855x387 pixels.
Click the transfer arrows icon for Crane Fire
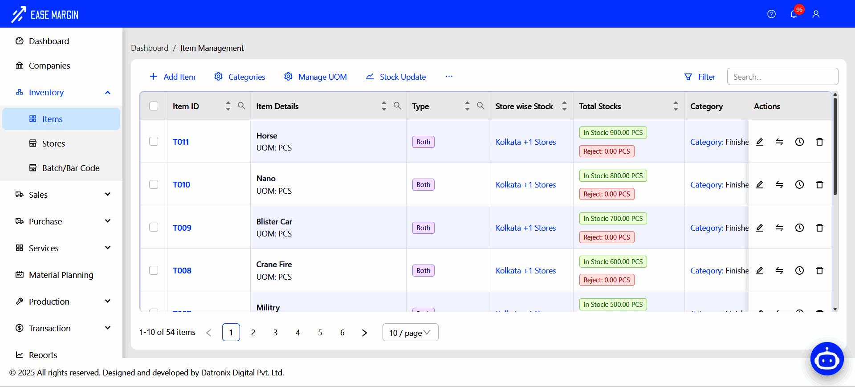779,270
